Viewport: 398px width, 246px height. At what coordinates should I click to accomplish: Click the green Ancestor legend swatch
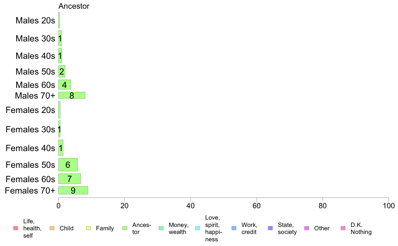125,228
